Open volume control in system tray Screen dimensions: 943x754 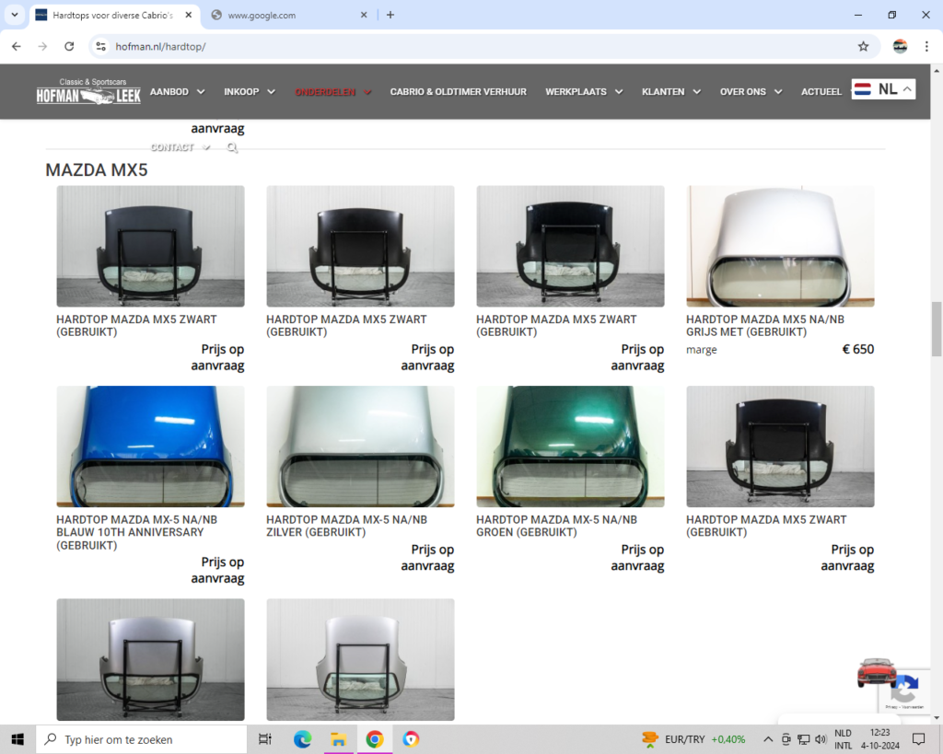(821, 739)
